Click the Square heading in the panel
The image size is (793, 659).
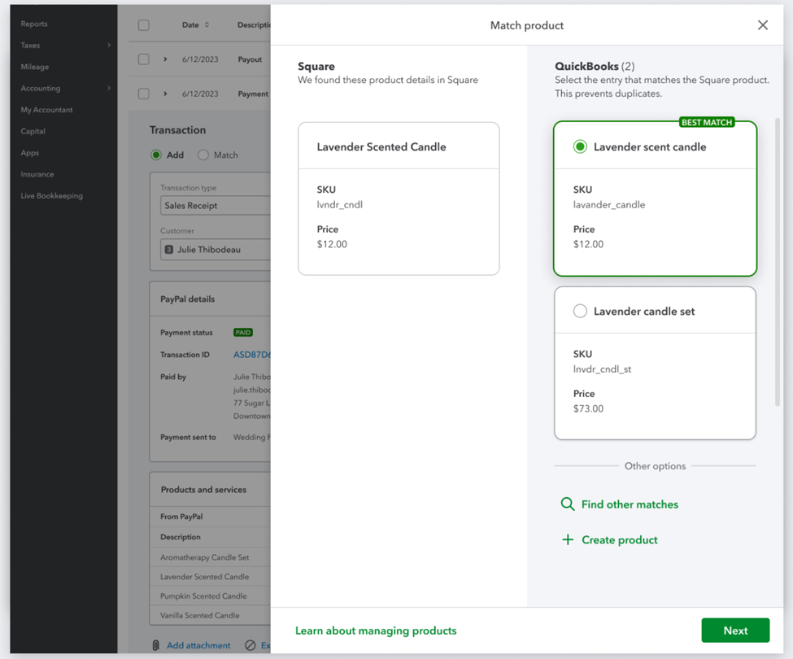point(316,66)
